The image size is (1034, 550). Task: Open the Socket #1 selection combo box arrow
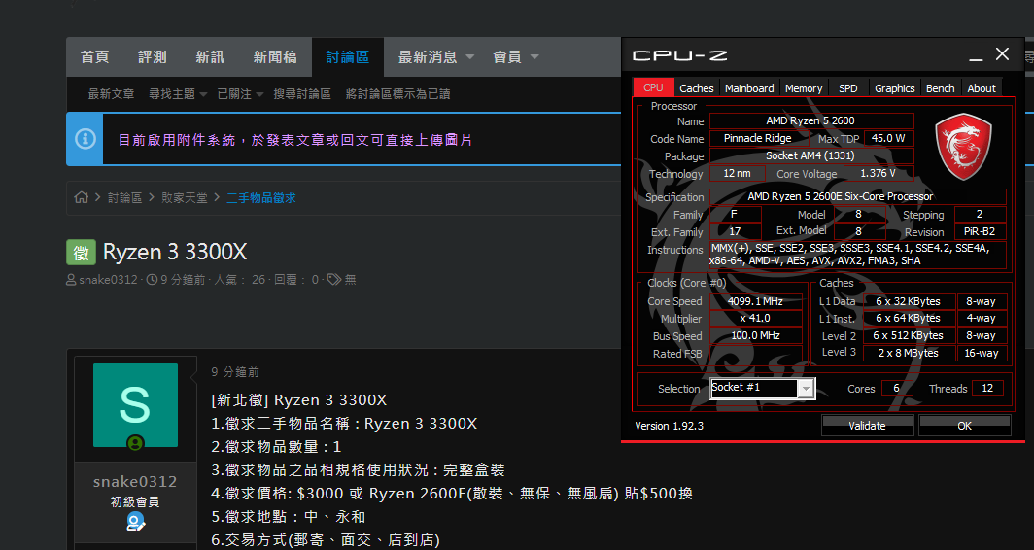click(806, 389)
